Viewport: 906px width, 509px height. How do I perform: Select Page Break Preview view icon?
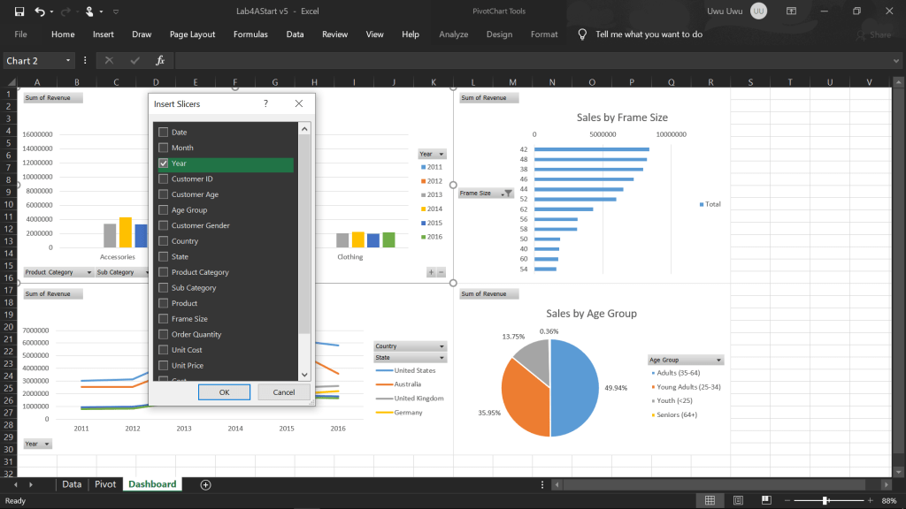[x=764, y=500]
